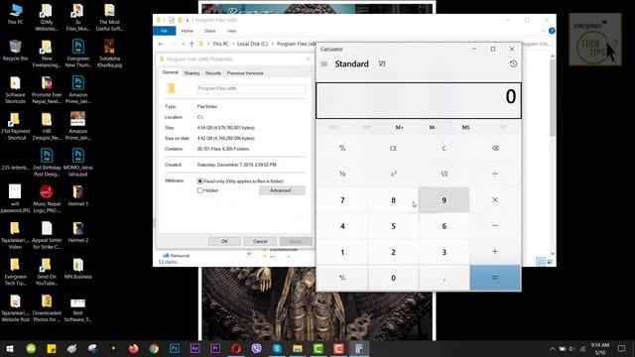Click digit 7 on Calculator

[x=342, y=200]
